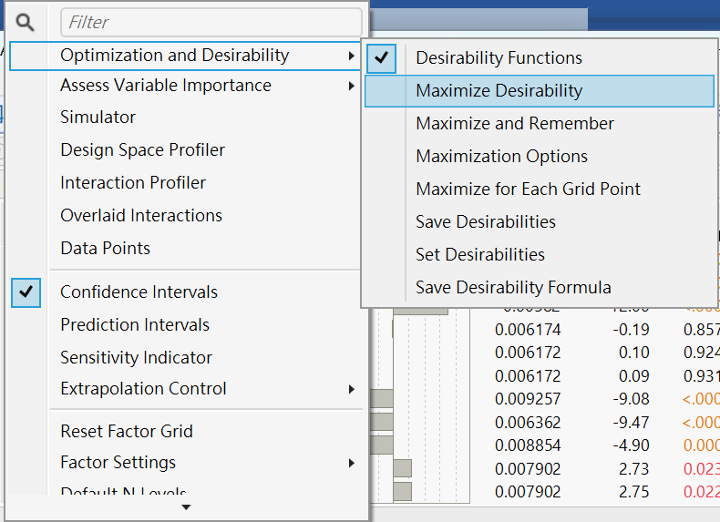Viewport: 720px width, 522px height.
Task: Click Save Desirabilities
Action: tap(485, 222)
